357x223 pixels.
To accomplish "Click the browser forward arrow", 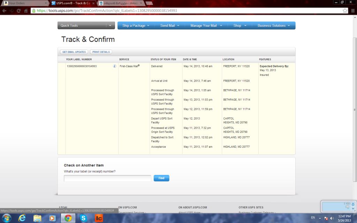I will click(x=12, y=11).
